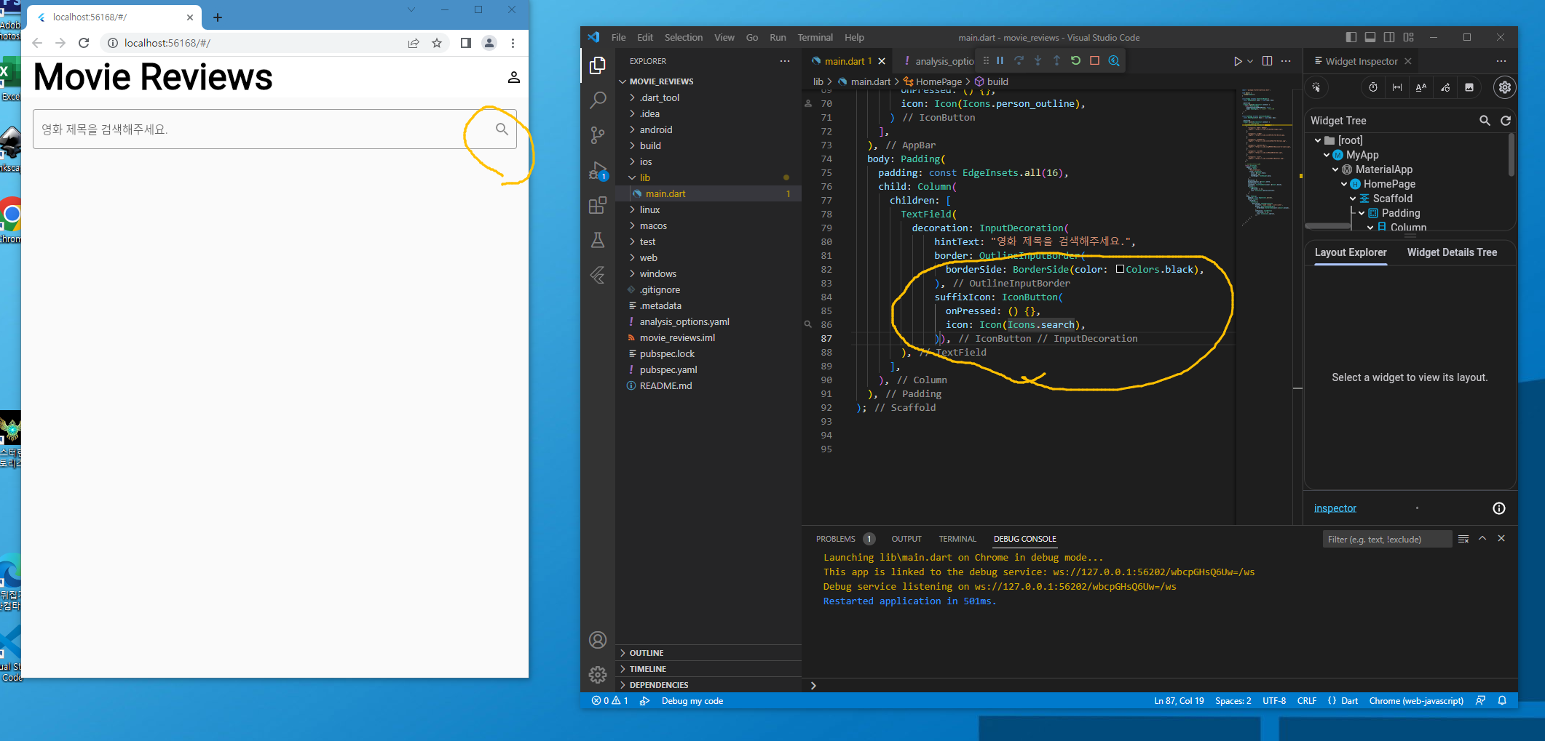Image resolution: width=1545 pixels, height=741 pixels.
Task: Pause the debug session
Action: tap(1000, 61)
